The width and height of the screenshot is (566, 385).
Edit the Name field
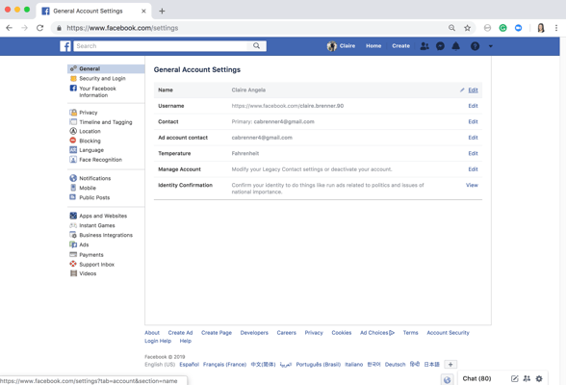pos(473,90)
